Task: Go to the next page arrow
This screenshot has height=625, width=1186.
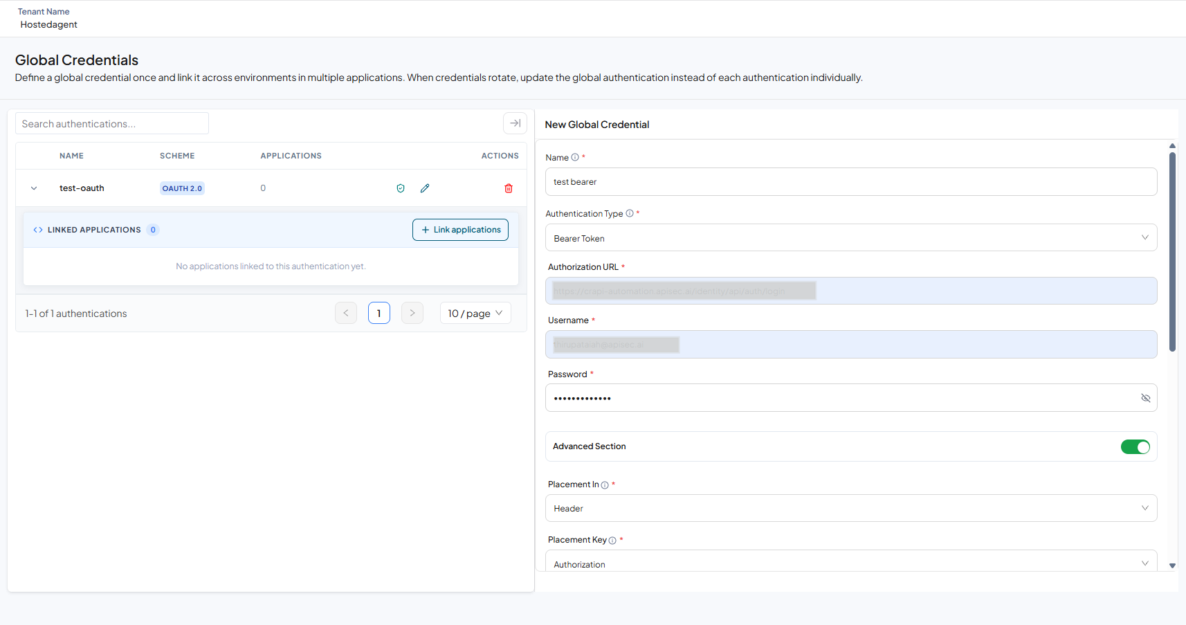Action: [x=412, y=313]
